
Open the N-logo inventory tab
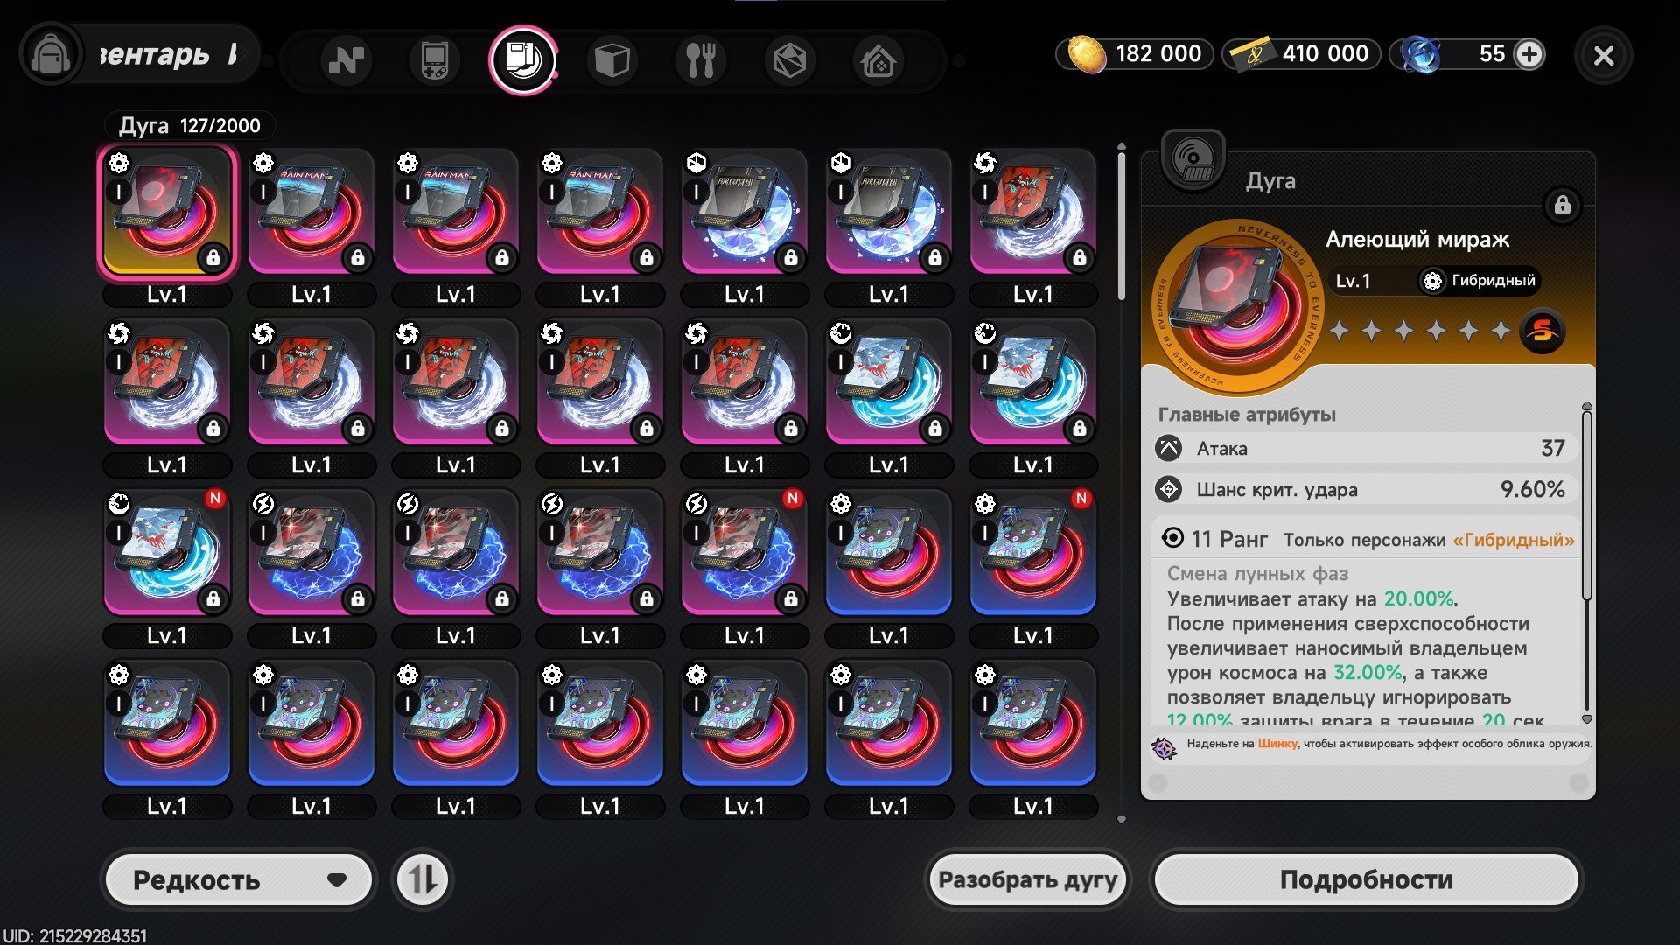[x=346, y=60]
